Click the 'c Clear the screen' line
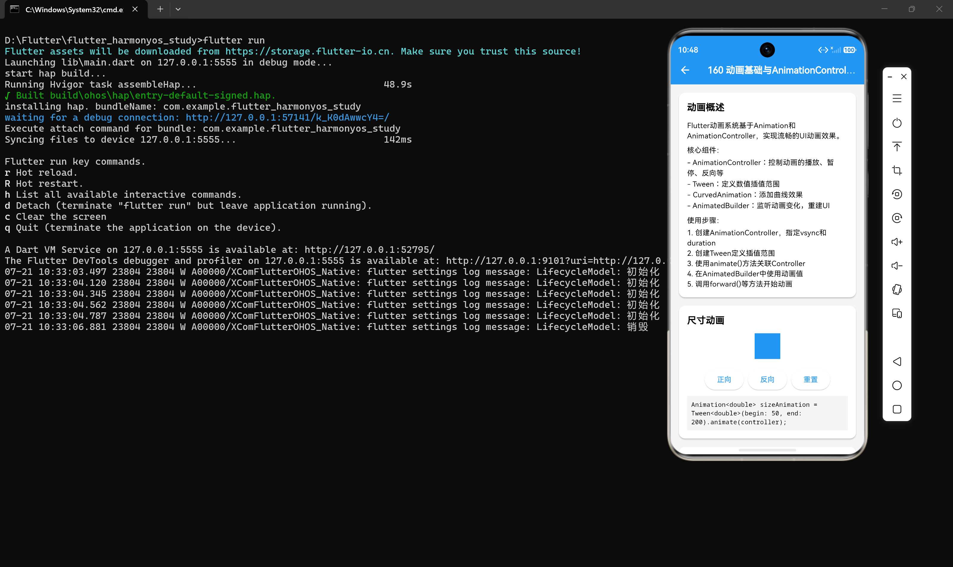953x567 pixels. tap(55, 216)
